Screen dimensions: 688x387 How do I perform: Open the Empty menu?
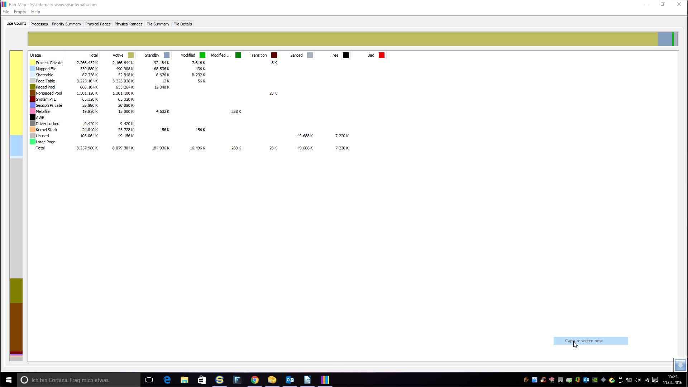tap(20, 12)
